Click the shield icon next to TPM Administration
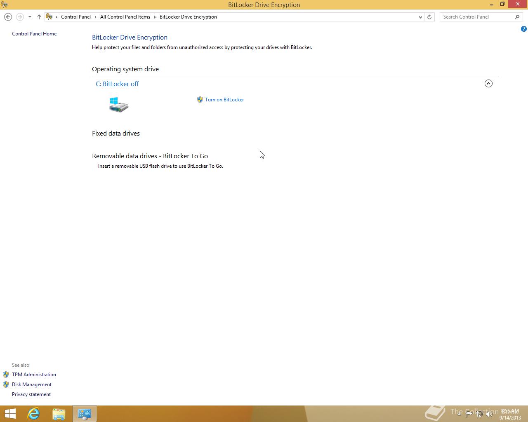This screenshot has height=422, width=528. point(6,375)
